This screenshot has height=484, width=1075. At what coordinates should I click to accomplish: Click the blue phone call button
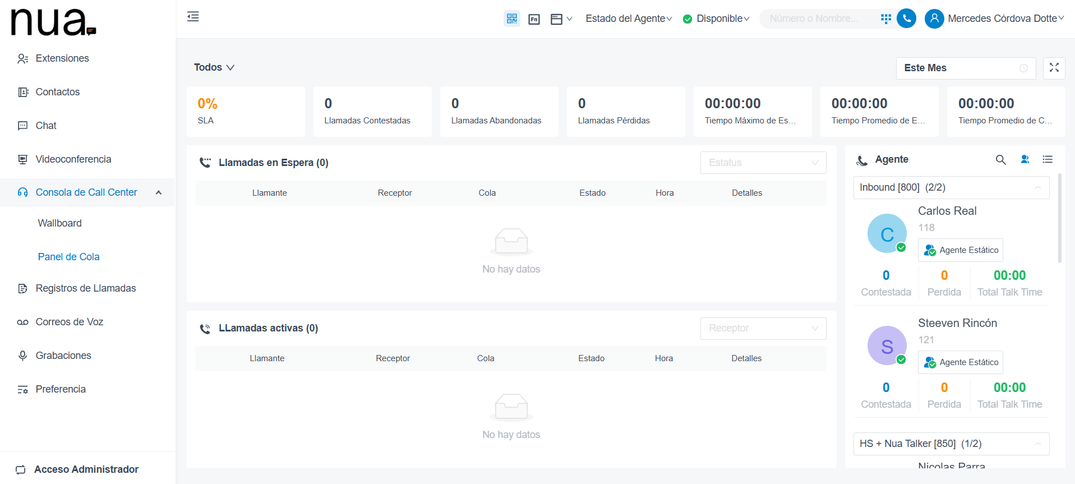point(906,19)
